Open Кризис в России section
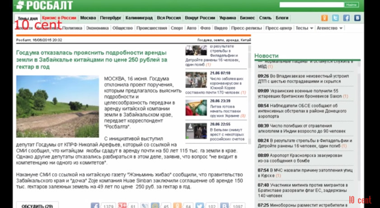The image size is (380, 208). click(59, 18)
